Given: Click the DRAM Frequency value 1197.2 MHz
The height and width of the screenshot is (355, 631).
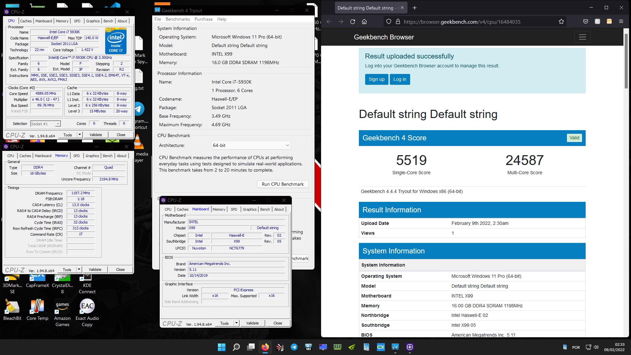Looking at the screenshot, I should 81,193.
